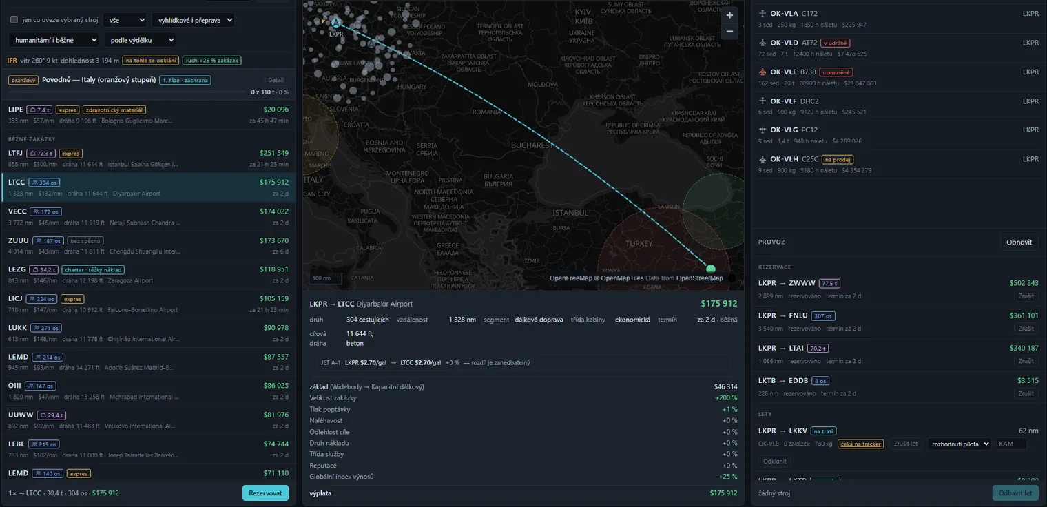Select the LIPE Bologna order row
1047x507 pixels.
pos(148,114)
